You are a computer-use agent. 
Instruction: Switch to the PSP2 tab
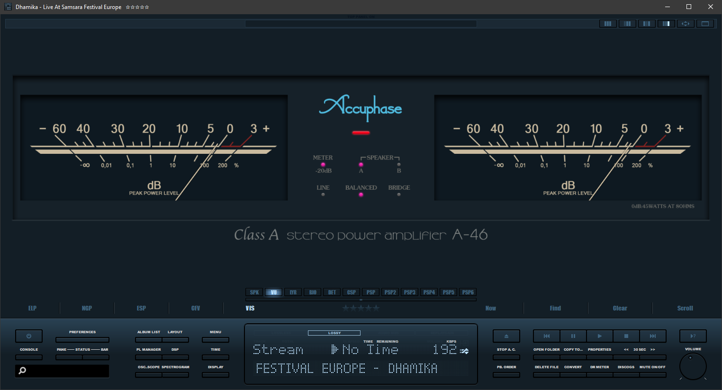(x=390, y=292)
